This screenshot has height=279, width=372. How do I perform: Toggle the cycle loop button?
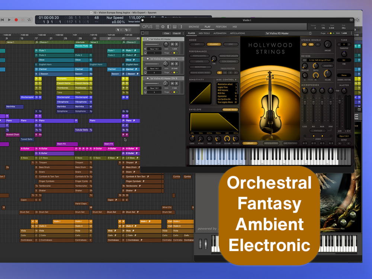pyautogui.click(x=29, y=20)
